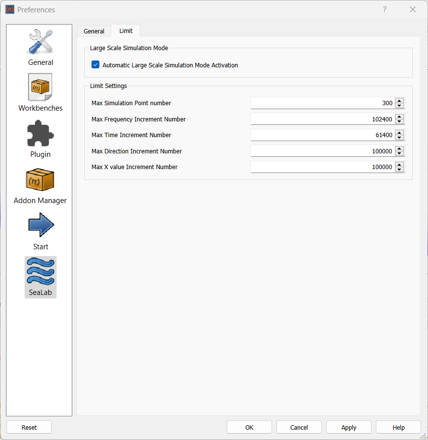Click the FreeCAD logo in the title bar

click(x=9, y=9)
